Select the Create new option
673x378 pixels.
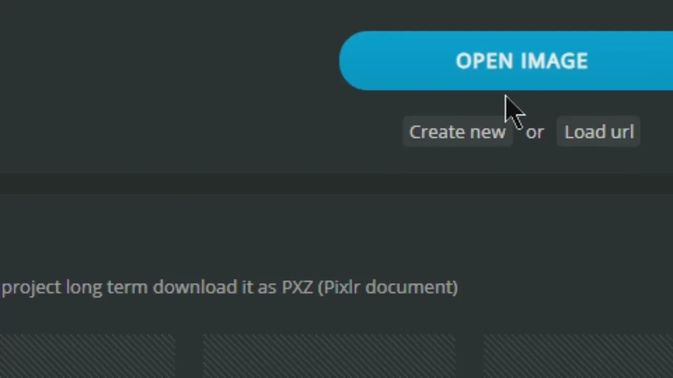point(457,132)
